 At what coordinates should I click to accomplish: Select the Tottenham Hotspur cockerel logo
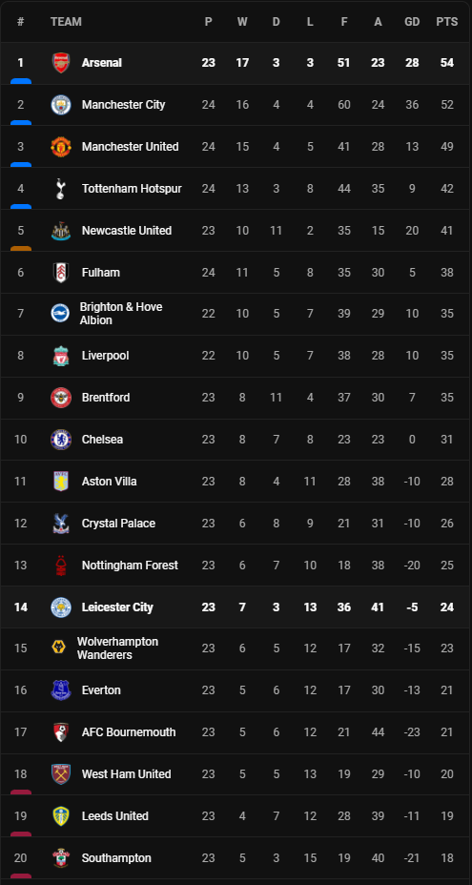(x=60, y=189)
